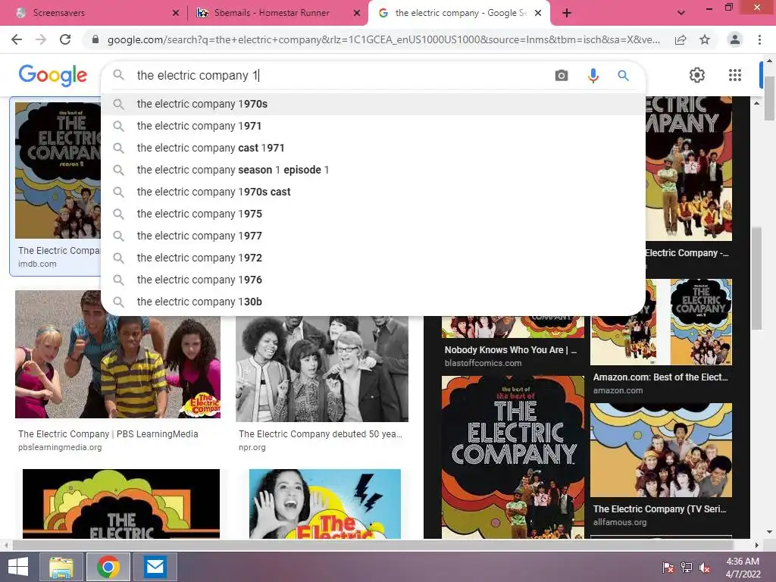Click Chrome icon in taskbar

[108, 567]
